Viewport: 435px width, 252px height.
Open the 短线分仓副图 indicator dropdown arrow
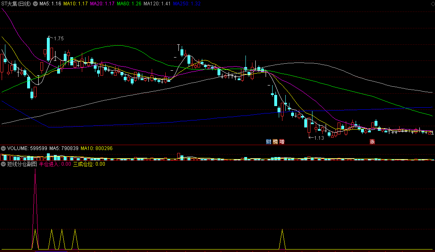[x=3, y=164]
